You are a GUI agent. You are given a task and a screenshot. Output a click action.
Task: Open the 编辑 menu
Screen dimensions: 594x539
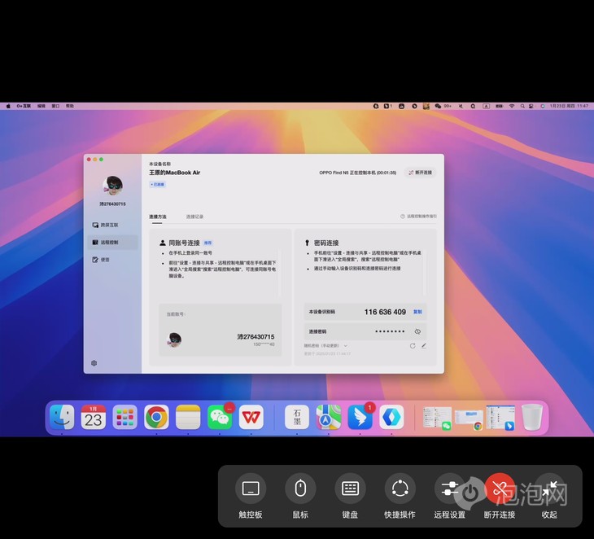point(41,106)
